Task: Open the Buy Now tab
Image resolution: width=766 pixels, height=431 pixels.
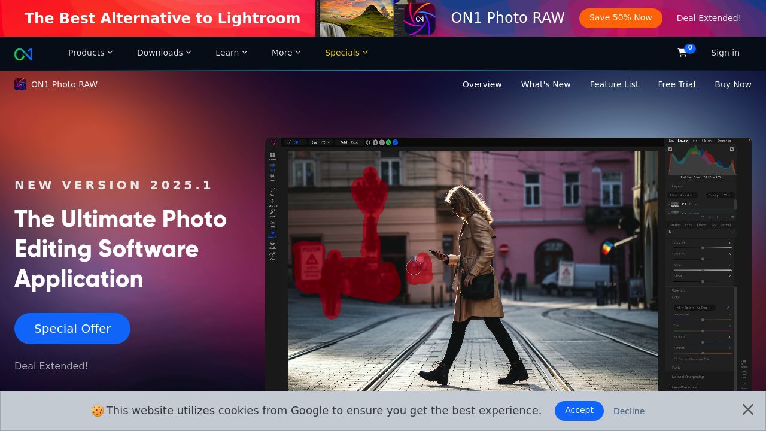Action: coord(733,84)
